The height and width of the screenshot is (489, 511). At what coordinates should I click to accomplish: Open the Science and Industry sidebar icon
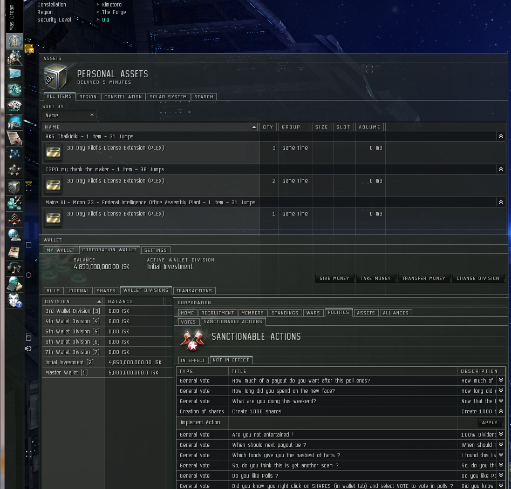point(15,122)
